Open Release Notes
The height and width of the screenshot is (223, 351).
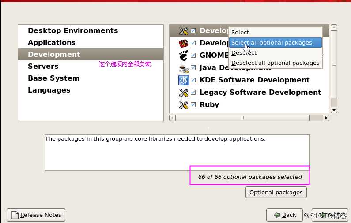[36, 215]
